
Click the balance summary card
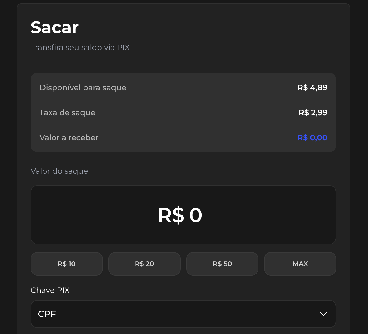(x=183, y=112)
